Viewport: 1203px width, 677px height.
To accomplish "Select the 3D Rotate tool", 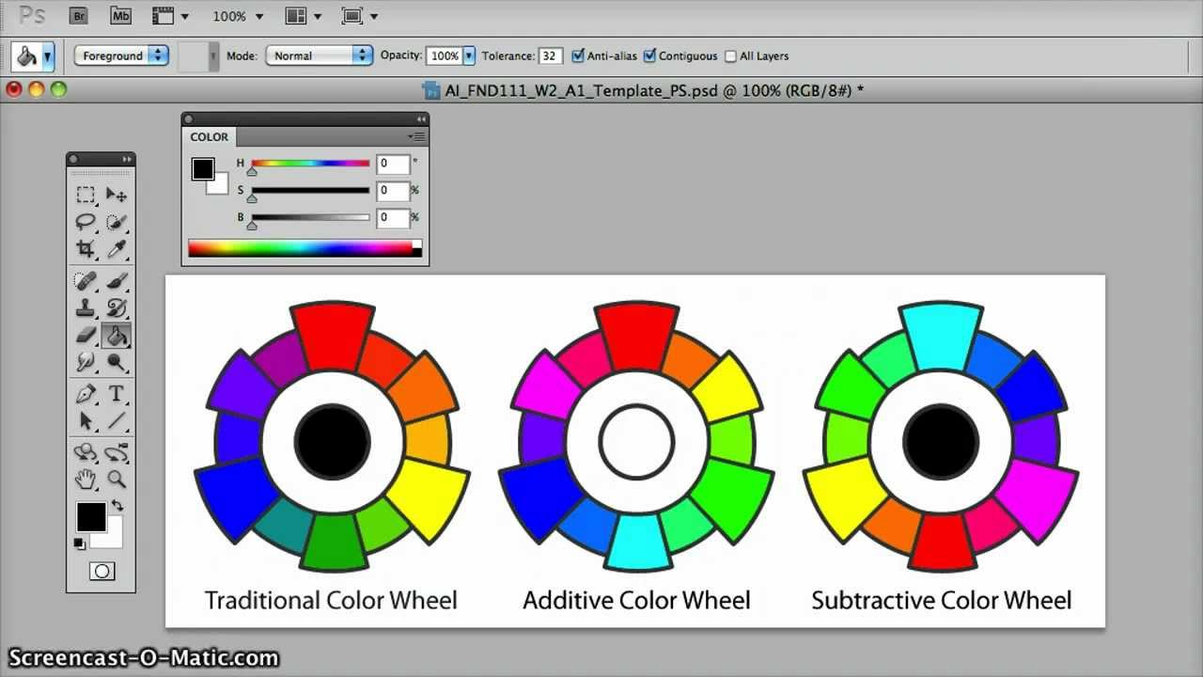I will coord(86,452).
